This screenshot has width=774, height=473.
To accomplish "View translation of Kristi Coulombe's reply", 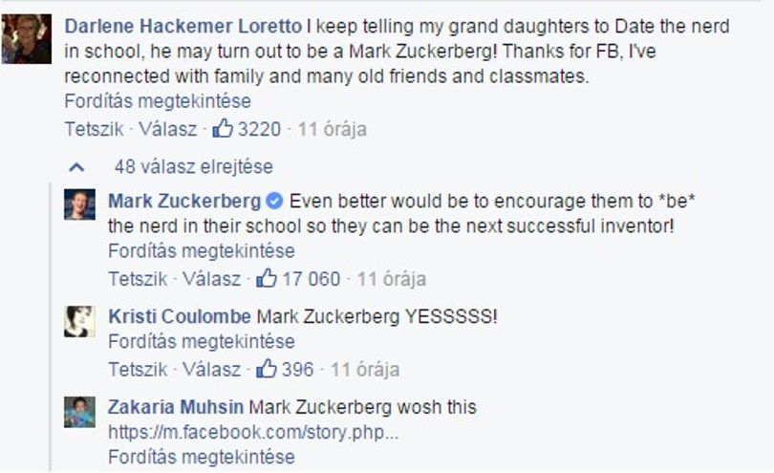I will [202, 341].
